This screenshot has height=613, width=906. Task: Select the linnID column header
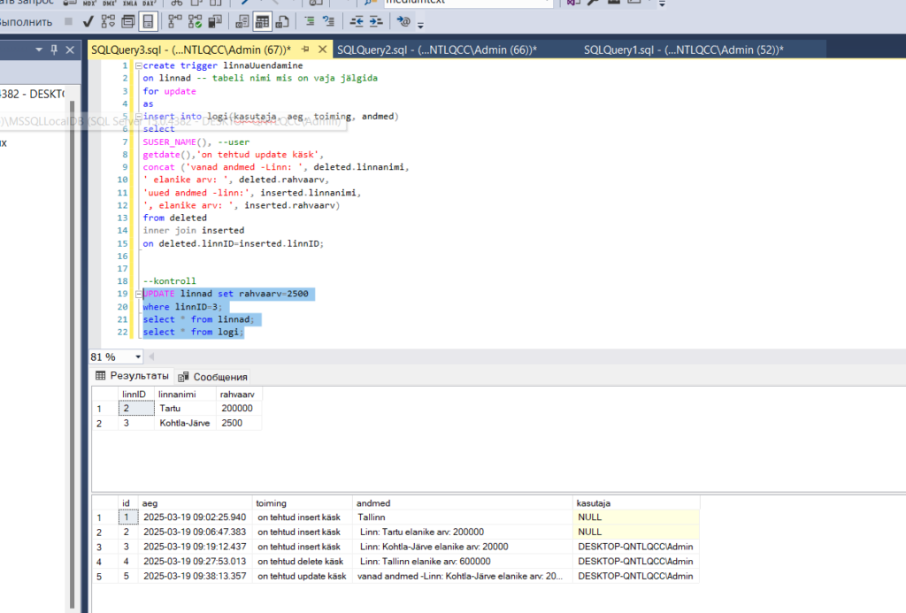point(134,394)
